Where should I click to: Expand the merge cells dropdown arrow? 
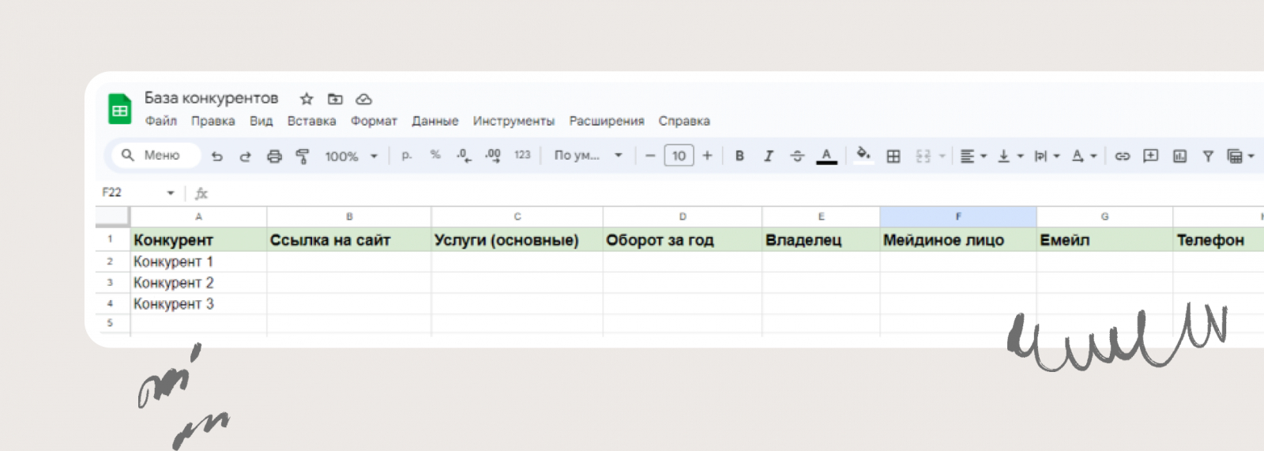click(942, 156)
